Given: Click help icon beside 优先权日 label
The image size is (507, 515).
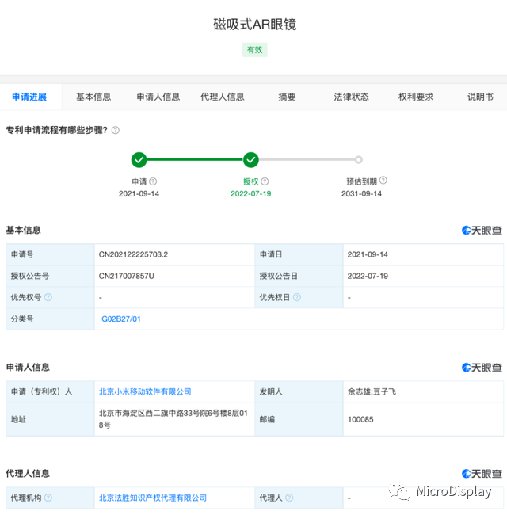Looking at the screenshot, I should point(297,297).
